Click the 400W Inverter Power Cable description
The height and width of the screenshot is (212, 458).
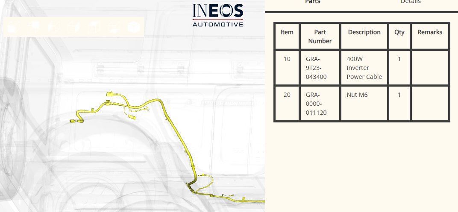pyautogui.click(x=364, y=68)
